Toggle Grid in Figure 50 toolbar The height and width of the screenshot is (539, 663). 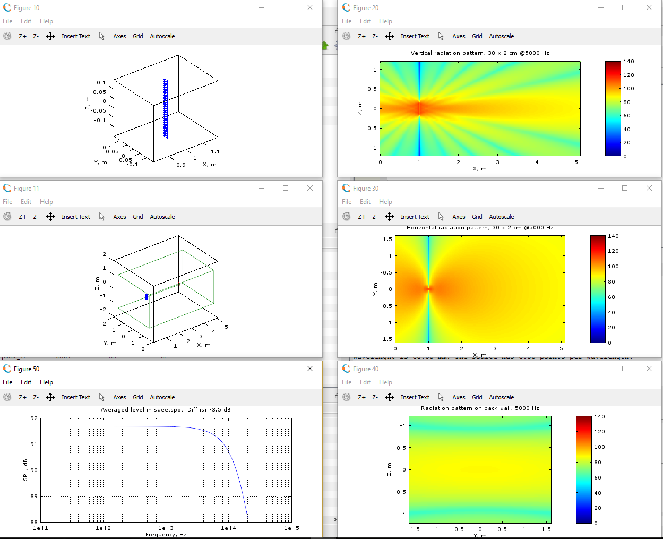click(x=138, y=397)
